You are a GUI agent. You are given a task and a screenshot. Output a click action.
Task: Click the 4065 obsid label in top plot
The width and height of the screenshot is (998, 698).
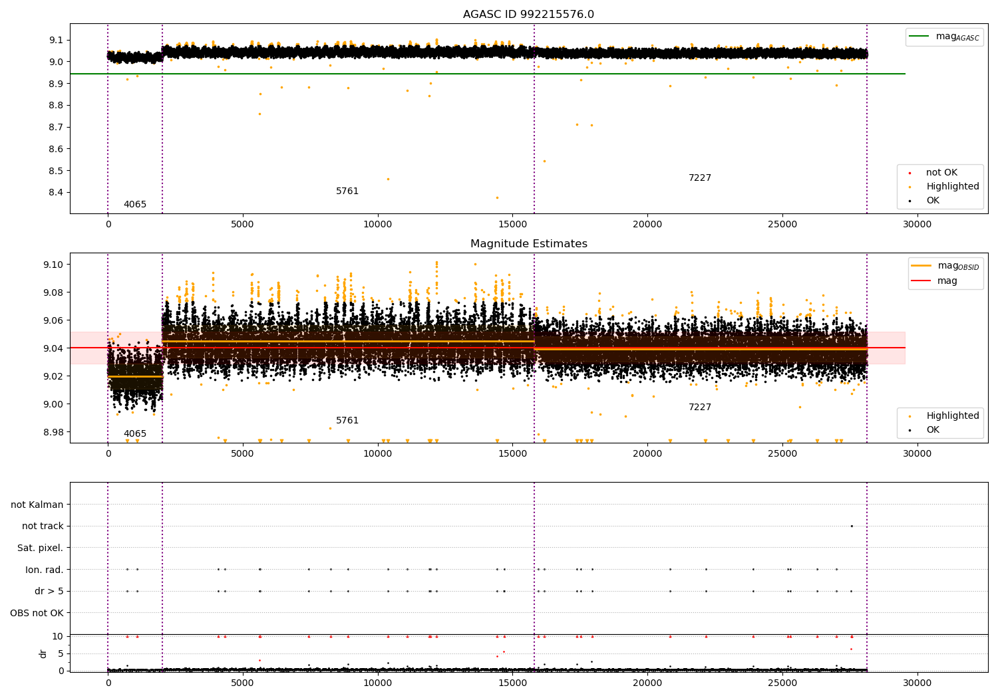point(135,205)
